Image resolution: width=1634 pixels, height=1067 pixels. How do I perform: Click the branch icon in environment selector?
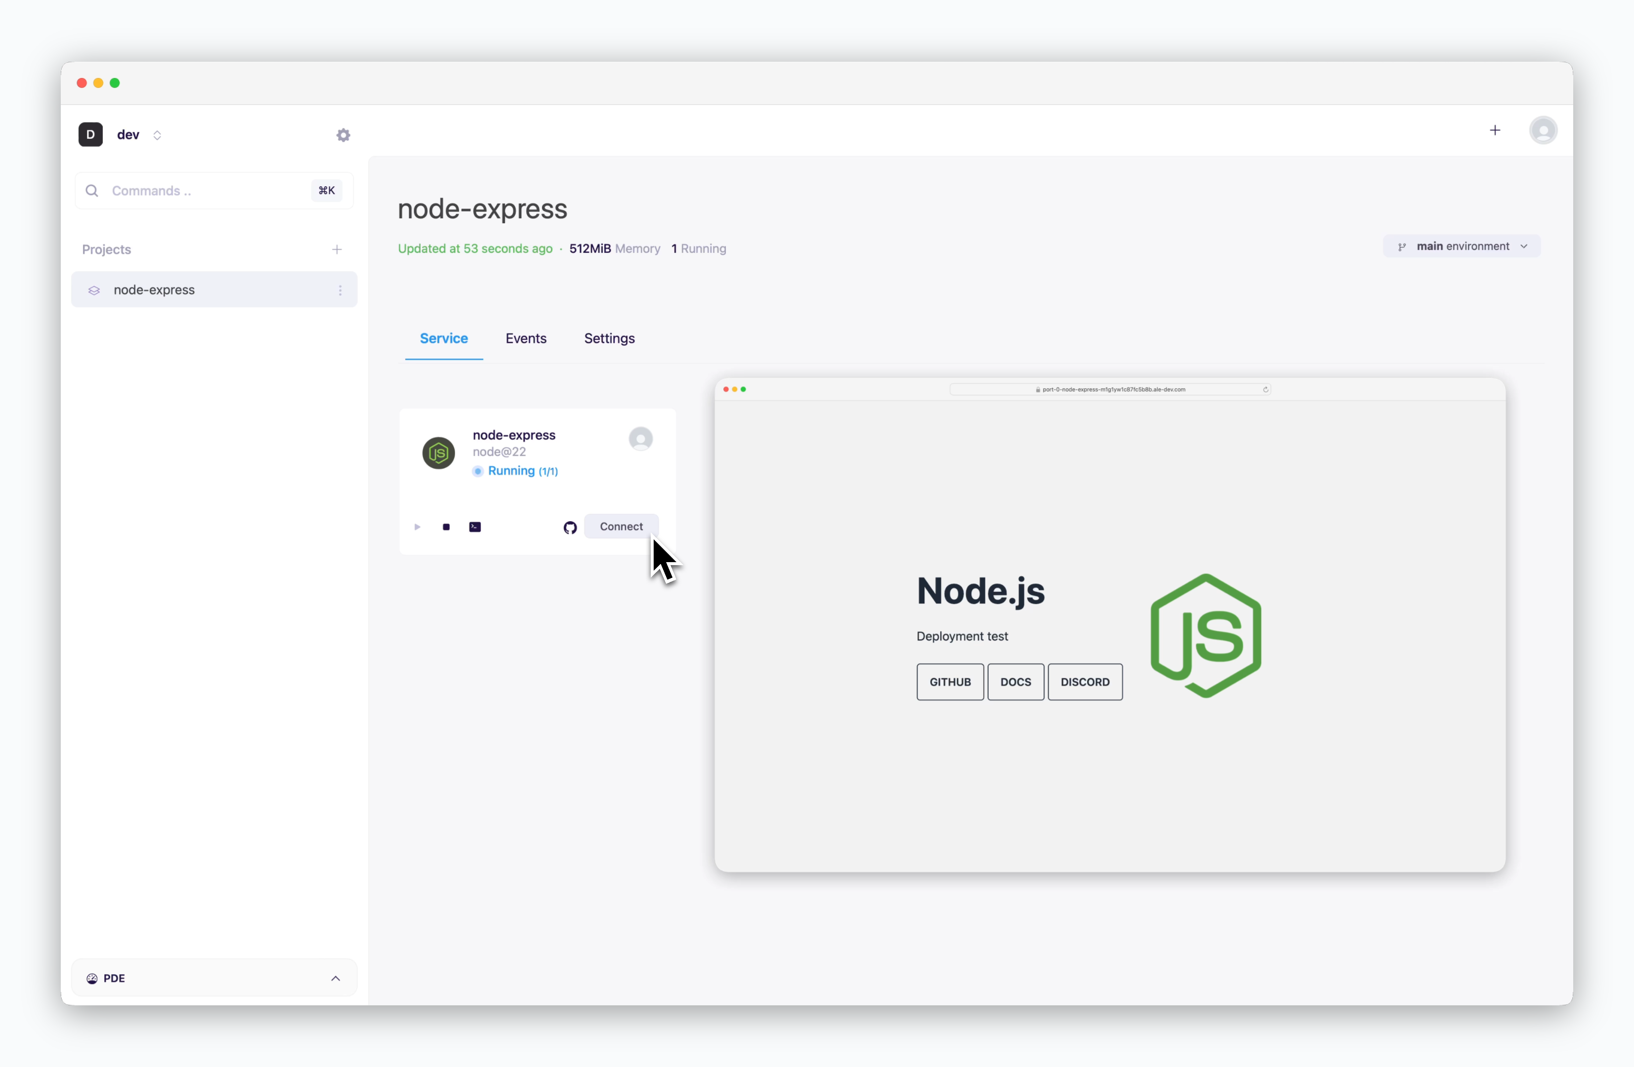tap(1401, 247)
